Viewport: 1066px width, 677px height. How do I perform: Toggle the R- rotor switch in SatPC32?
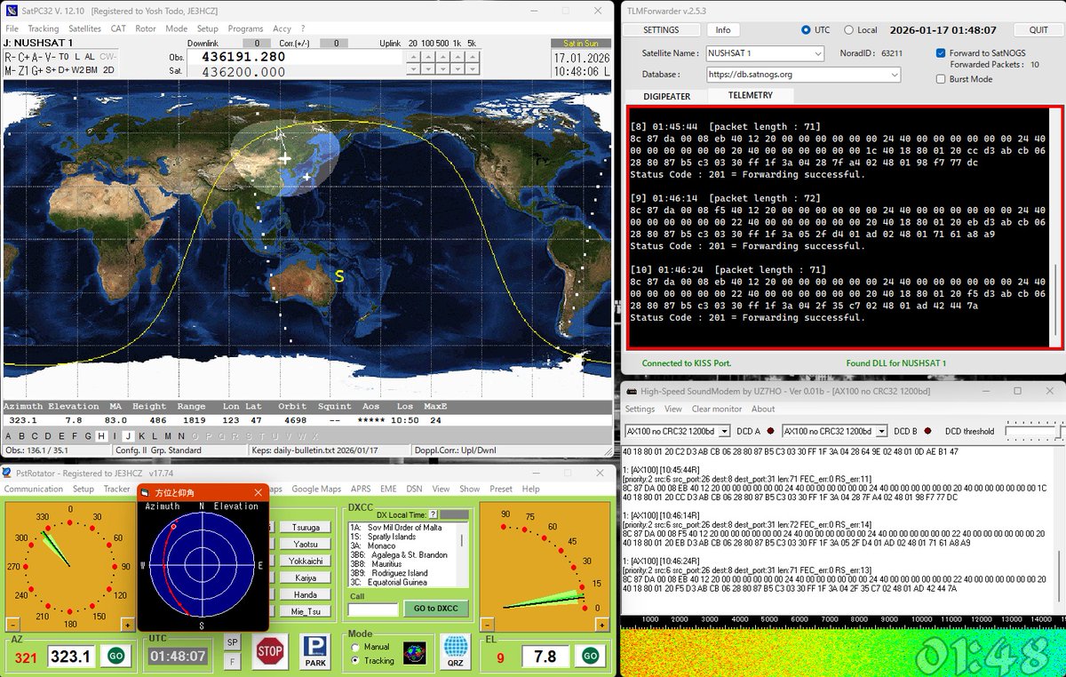[x=10, y=56]
